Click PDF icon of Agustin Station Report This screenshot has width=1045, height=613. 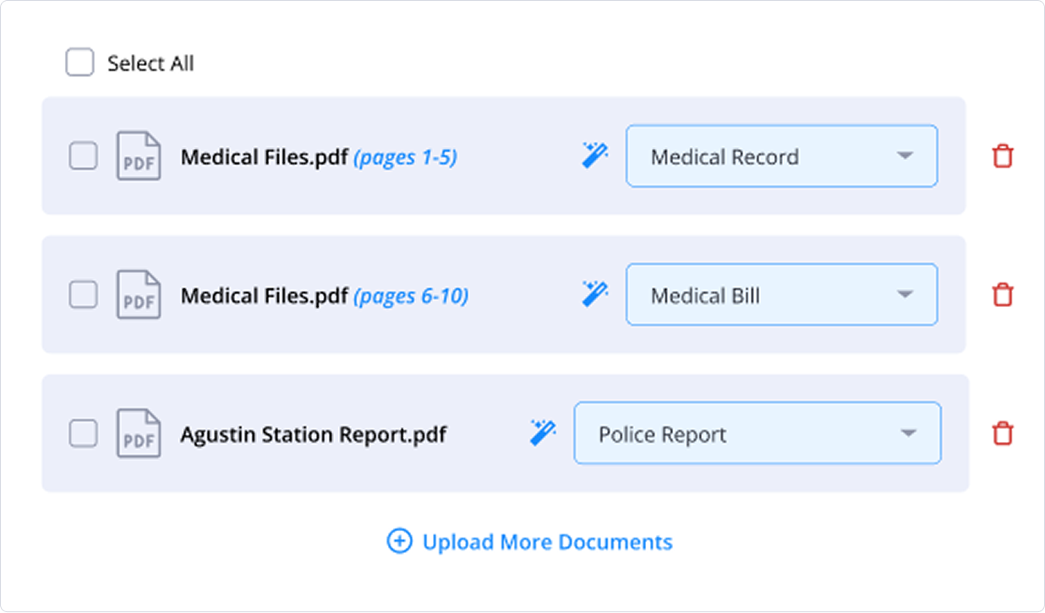(x=138, y=433)
